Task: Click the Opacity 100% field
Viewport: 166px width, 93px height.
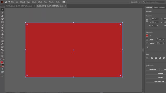Action: pos(159,43)
